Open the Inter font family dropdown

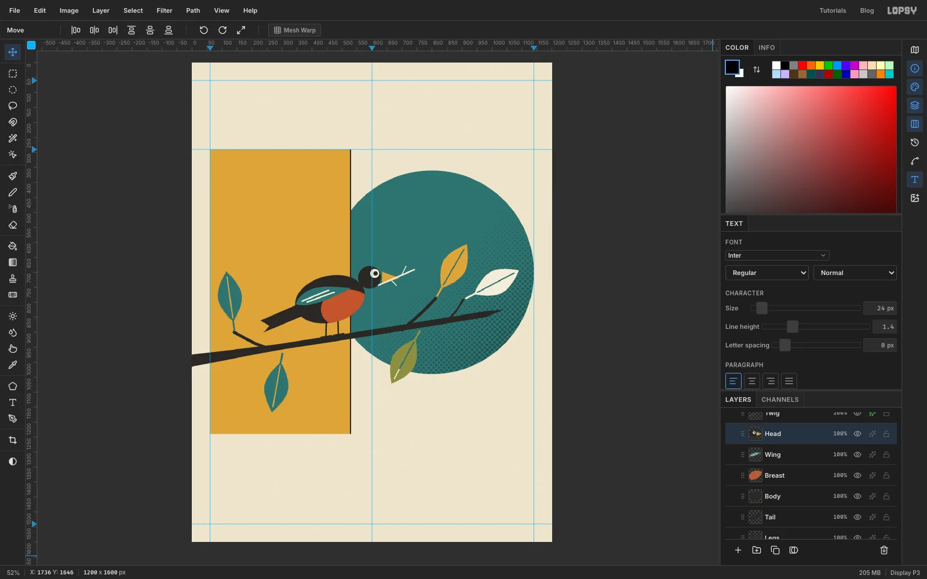click(777, 255)
